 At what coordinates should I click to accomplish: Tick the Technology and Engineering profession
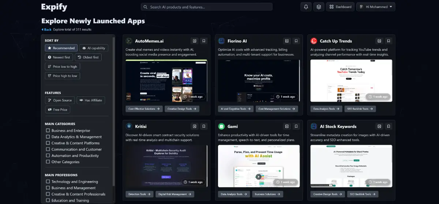tap(48, 182)
